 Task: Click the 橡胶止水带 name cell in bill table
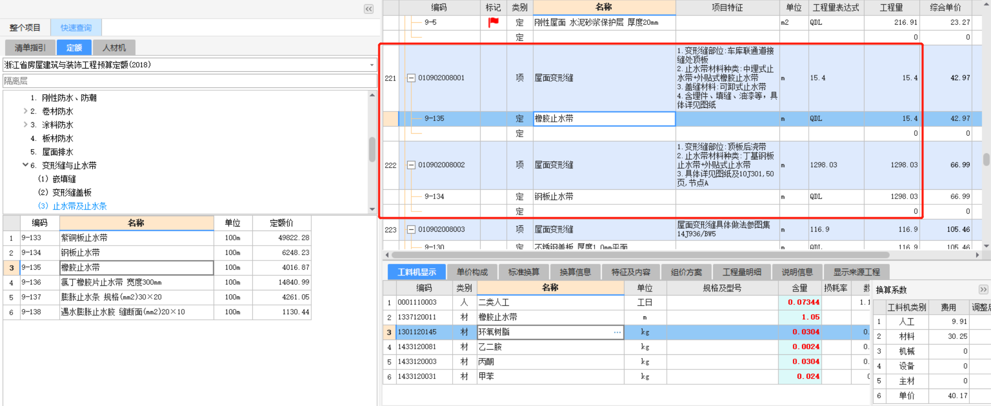tap(604, 119)
